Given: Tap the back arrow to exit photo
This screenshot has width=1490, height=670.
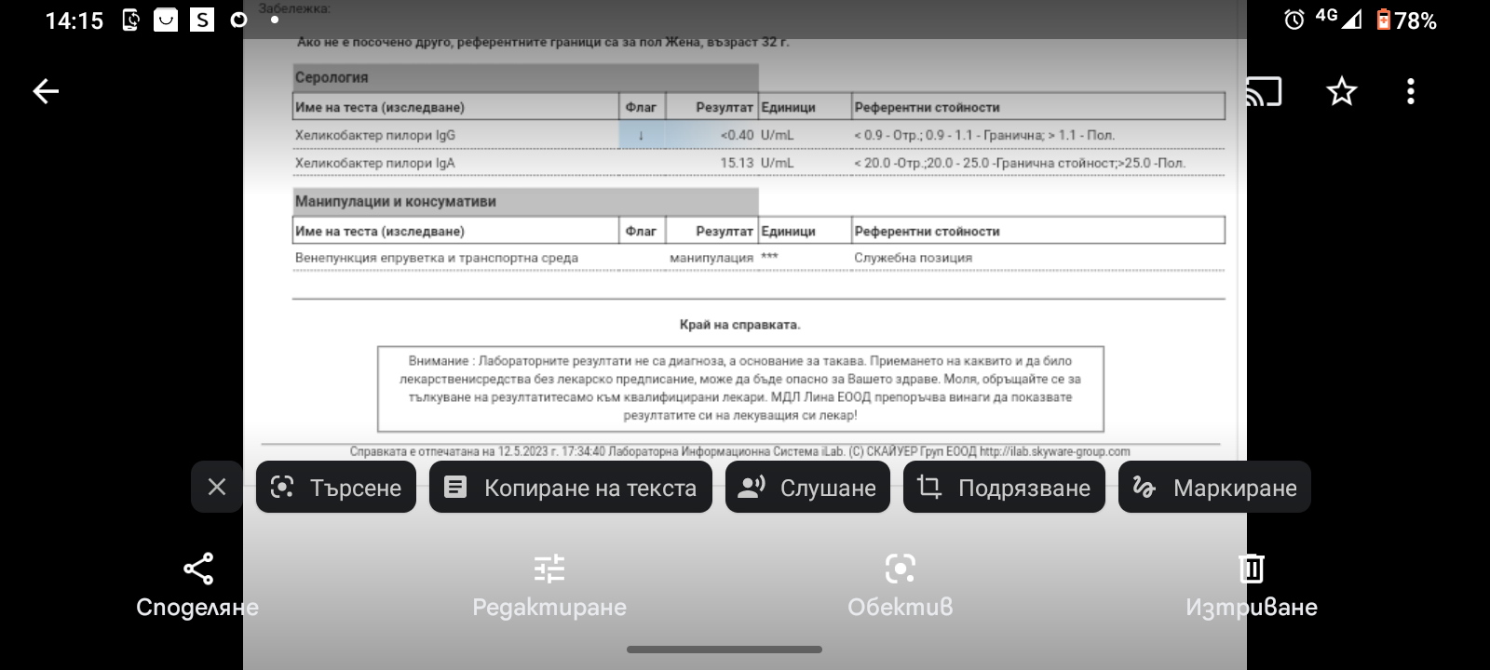Looking at the screenshot, I should click(x=46, y=91).
